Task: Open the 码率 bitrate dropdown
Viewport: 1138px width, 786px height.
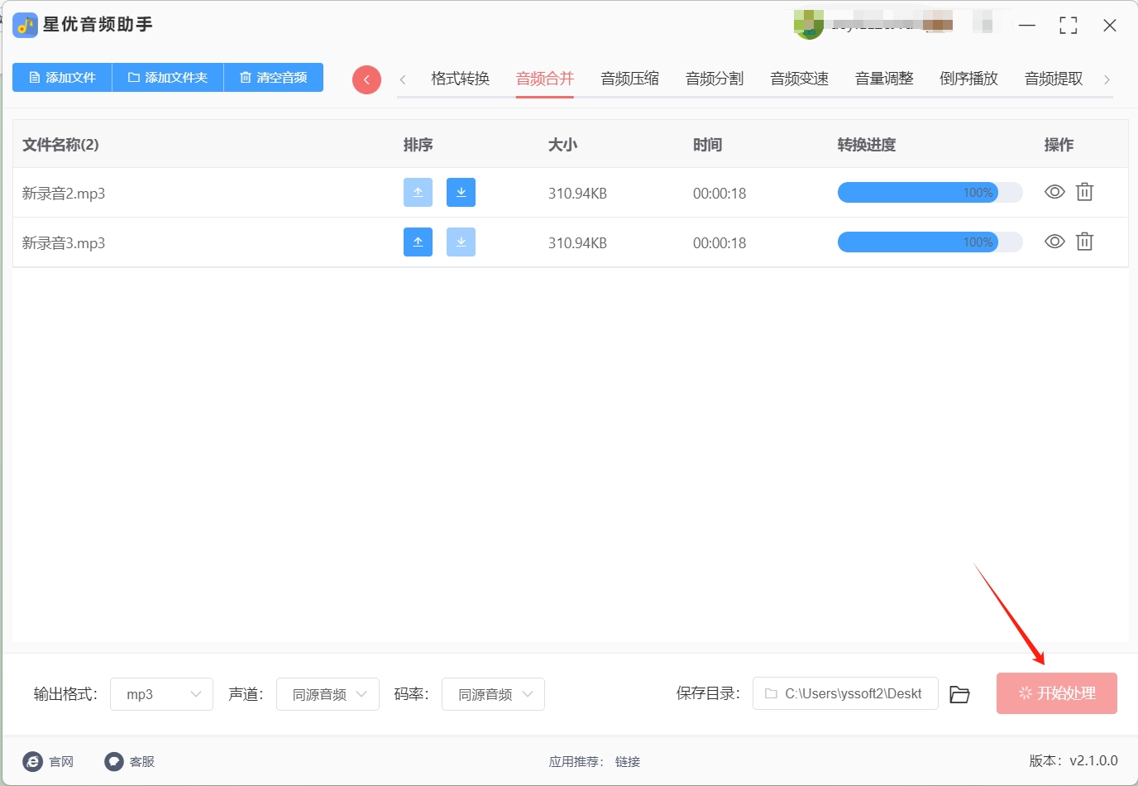Action: coord(493,694)
